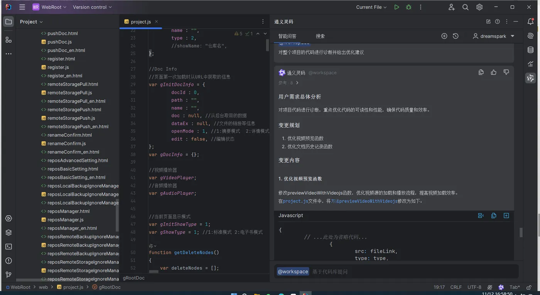Open the AI Assistant spiral icon
Viewport: 540px width, 295px height.
click(x=531, y=36)
